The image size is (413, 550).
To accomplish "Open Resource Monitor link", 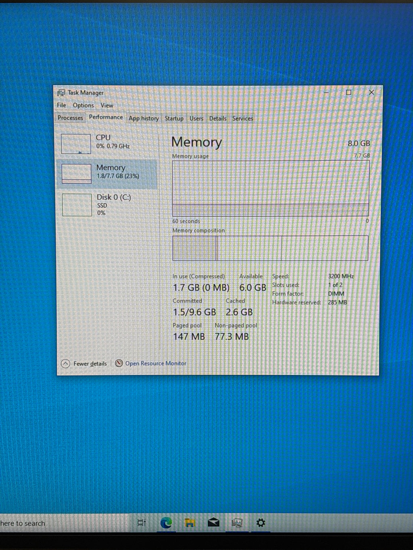I will [x=155, y=363].
